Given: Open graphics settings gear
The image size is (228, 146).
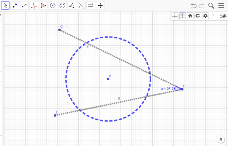Looking at the screenshot, I should [205, 16].
